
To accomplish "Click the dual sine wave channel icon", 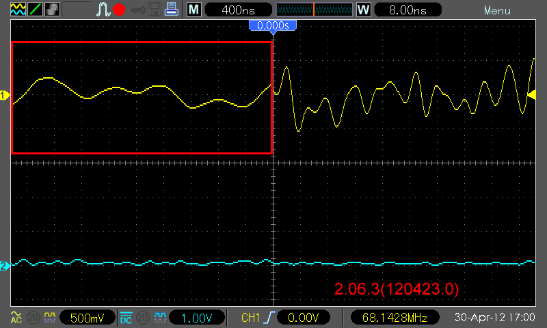I will pyautogui.click(x=18, y=10).
